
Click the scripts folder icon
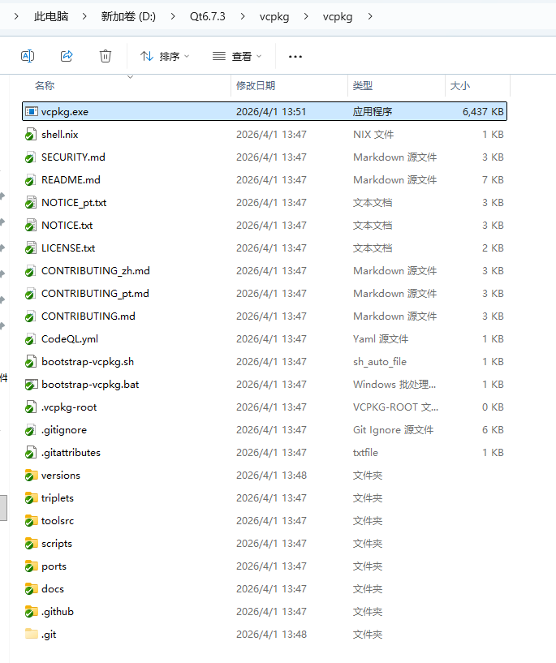point(31,544)
